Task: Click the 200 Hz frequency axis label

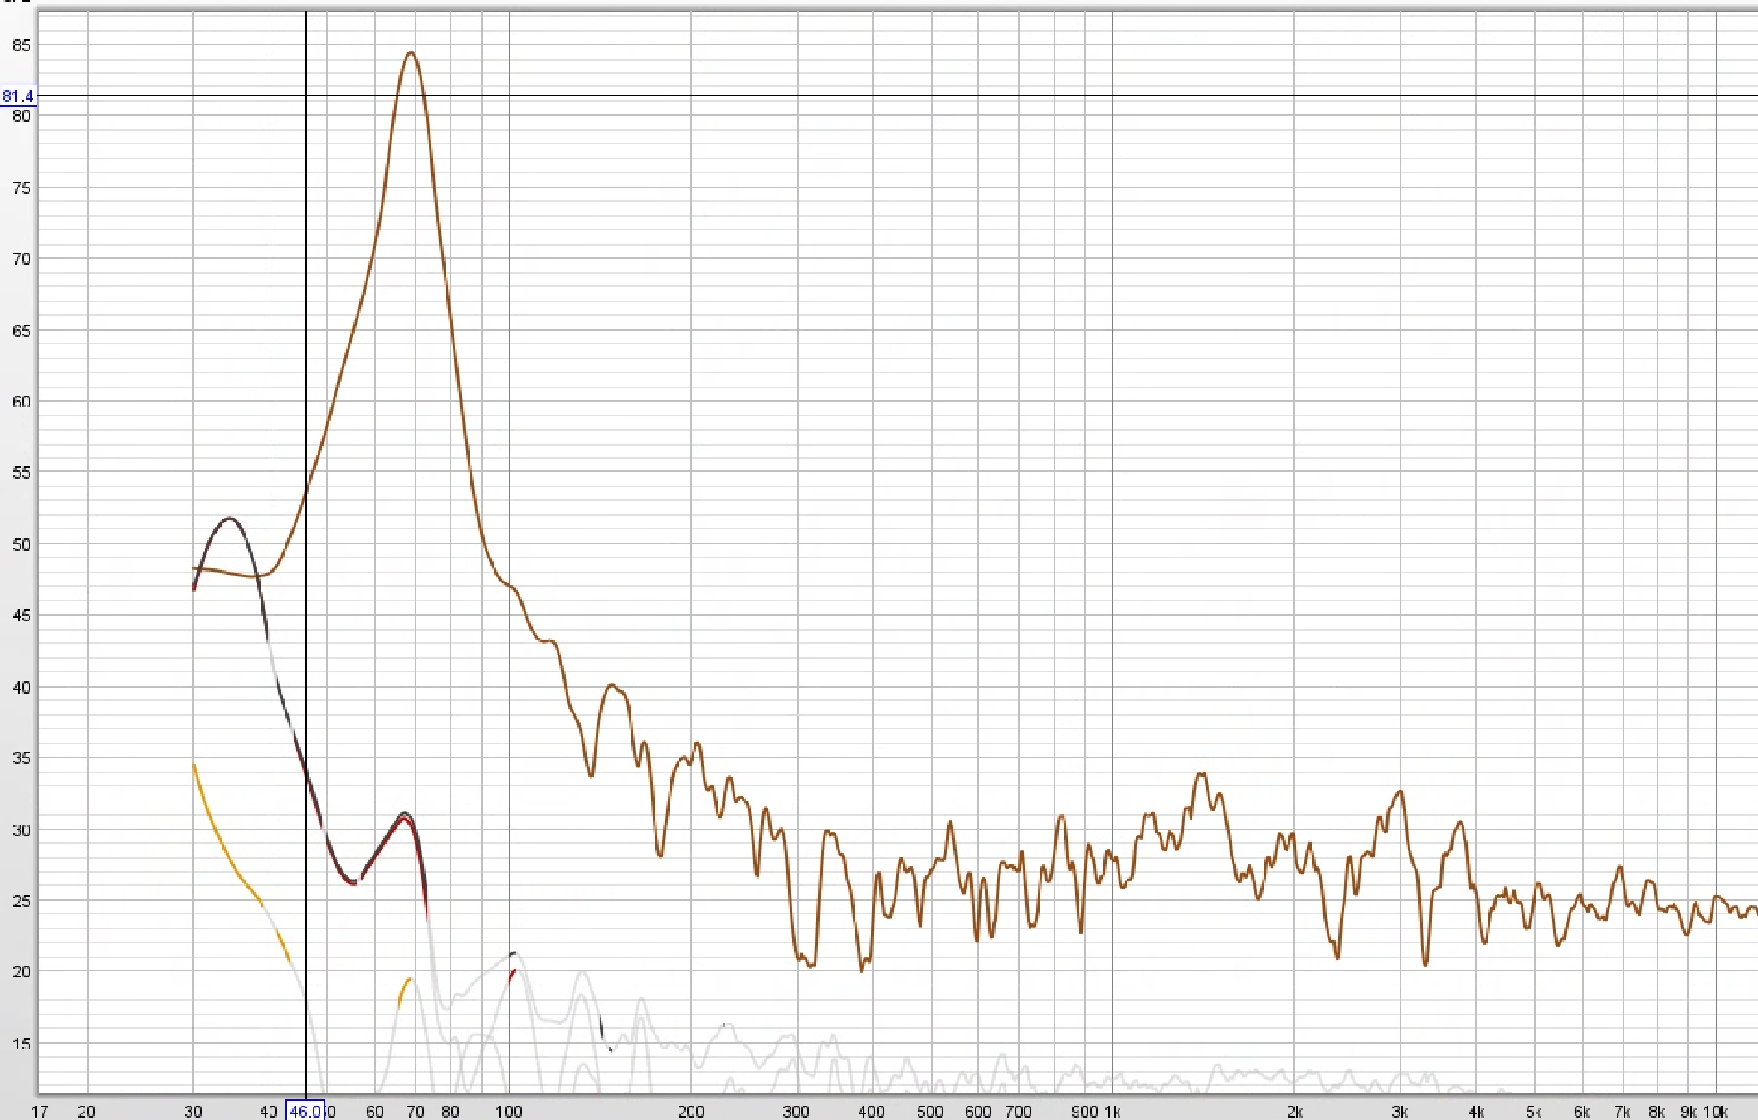Action: click(691, 1112)
